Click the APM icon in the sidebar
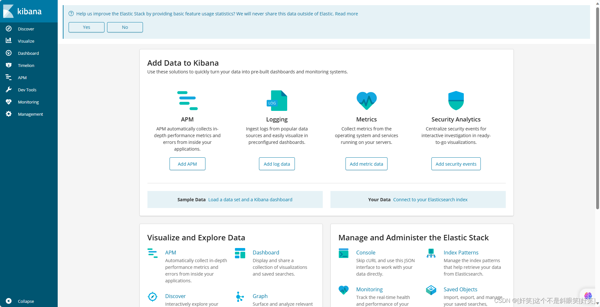 (9, 77)
